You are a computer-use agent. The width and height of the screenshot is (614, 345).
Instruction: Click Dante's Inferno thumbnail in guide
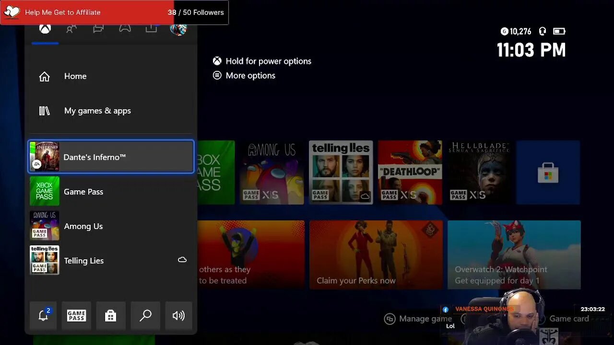point(44,157)
